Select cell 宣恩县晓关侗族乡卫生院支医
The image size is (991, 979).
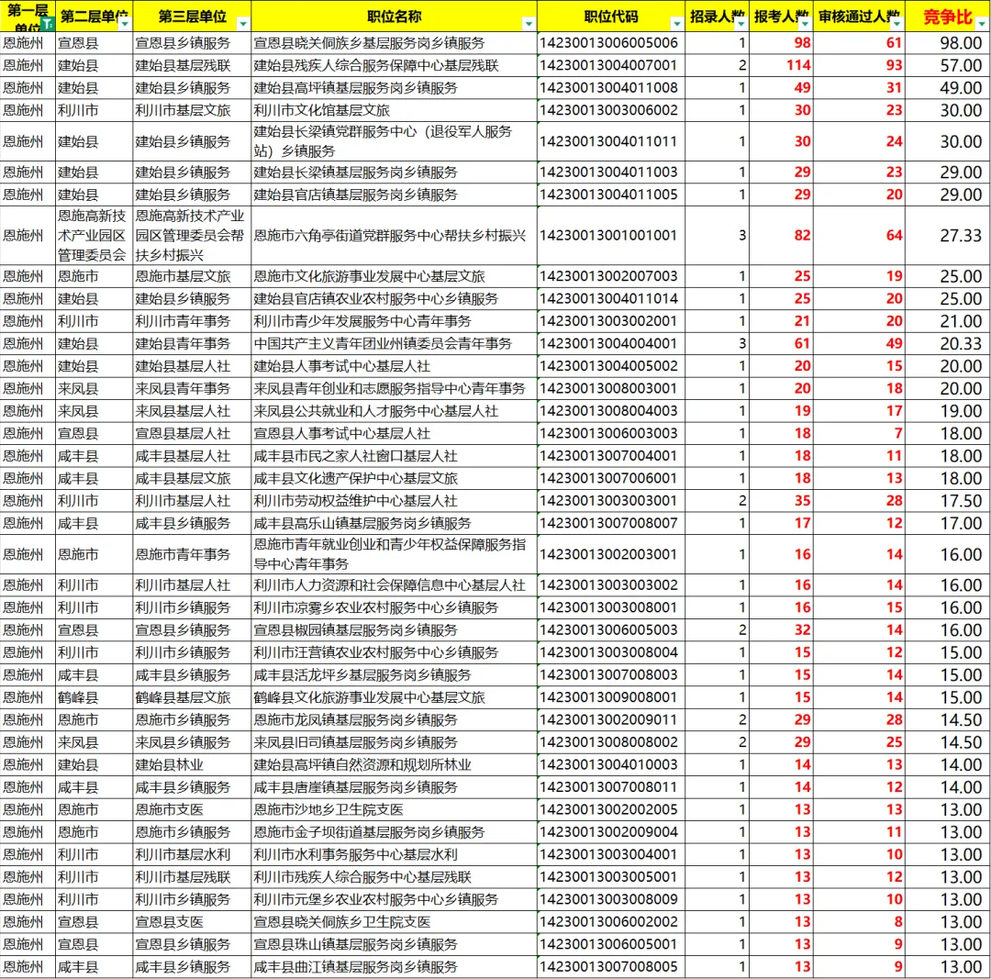394,921
